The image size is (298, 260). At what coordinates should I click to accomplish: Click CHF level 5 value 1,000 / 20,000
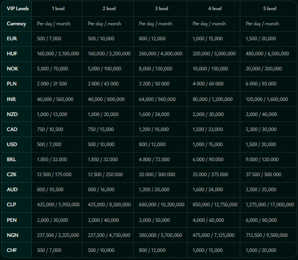tap(261, 250)
